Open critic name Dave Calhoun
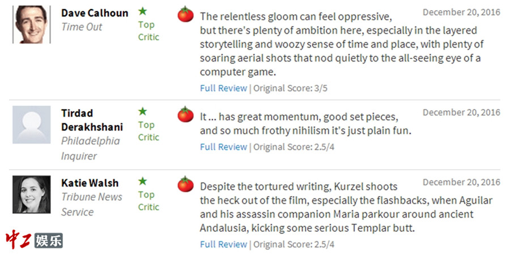510x255 pixels. pos(95,12)
